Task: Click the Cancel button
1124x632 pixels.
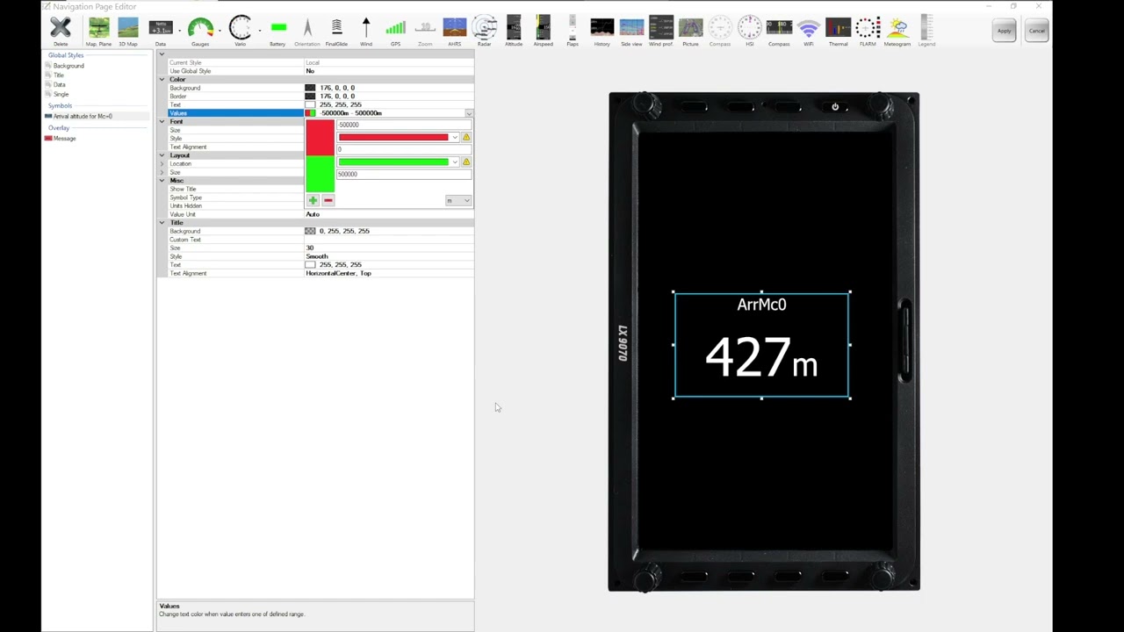Action: coord(1036,31)
